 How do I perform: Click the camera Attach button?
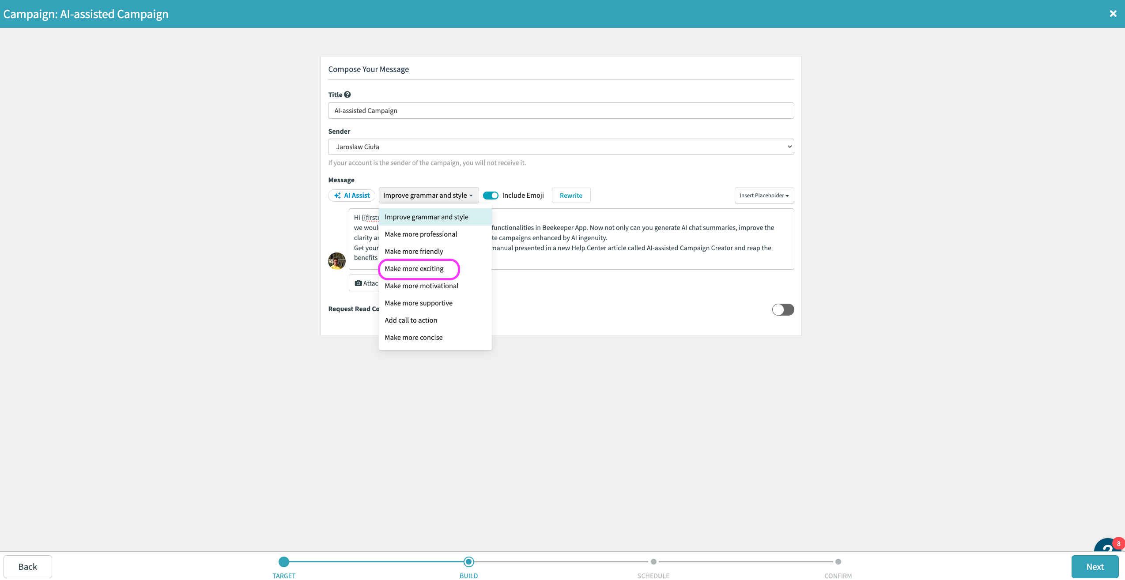[365, 283]
